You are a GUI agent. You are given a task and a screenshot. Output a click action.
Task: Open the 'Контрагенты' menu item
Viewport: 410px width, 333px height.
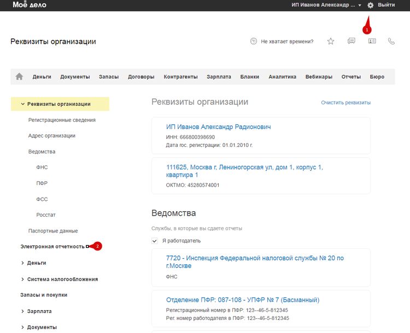(x=180, y=77)
